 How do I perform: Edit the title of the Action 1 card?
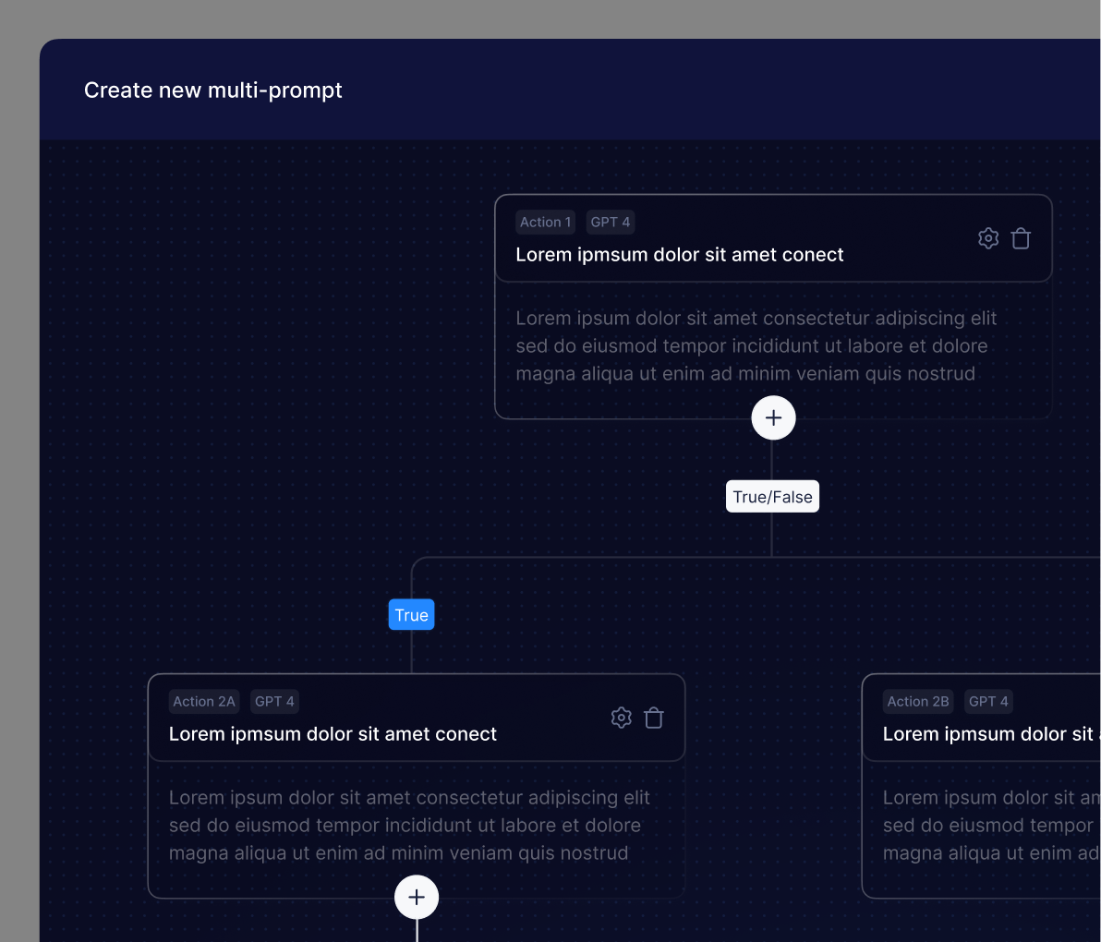(679, 255)
